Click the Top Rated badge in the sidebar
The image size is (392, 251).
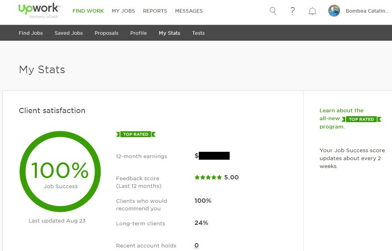click(x=362, y=119)
